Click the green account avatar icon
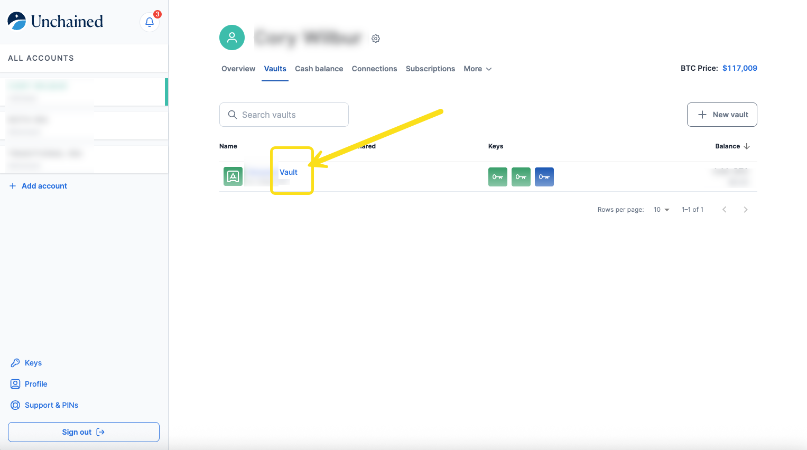 tap(232, 37)
